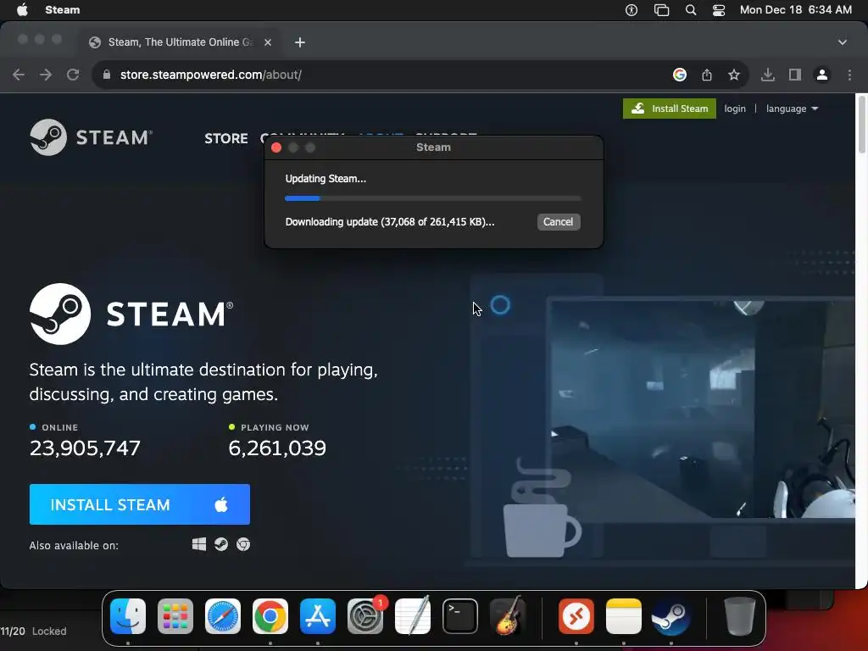Open the Chrome profile menu
This screenshot has height=651, width=868.
click(822, 75)
